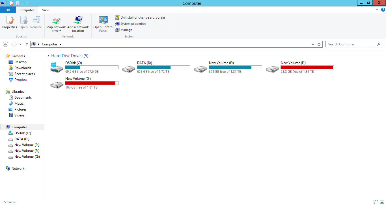Open the File menu

8,10
